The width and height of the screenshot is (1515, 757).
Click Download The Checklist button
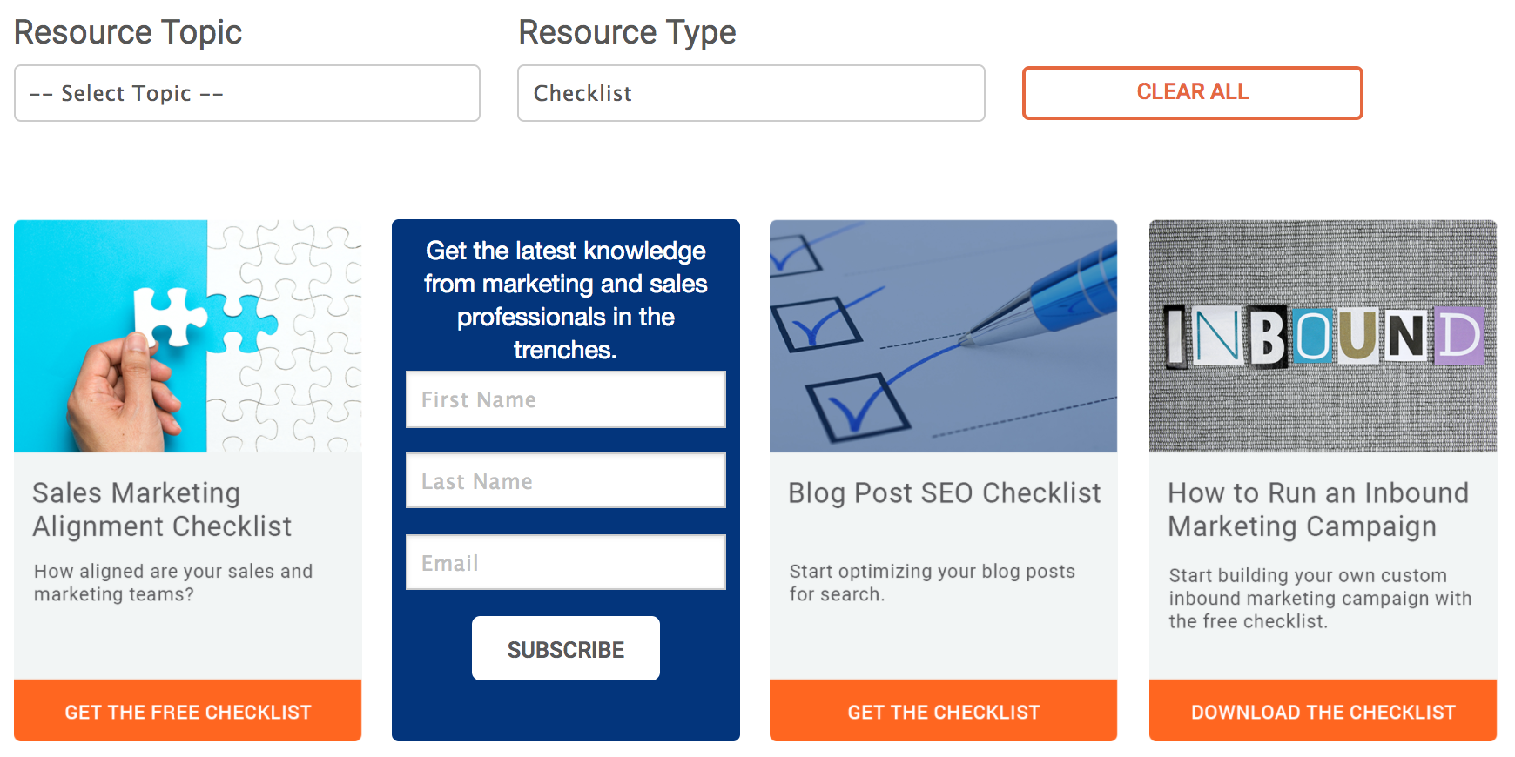1323,712
